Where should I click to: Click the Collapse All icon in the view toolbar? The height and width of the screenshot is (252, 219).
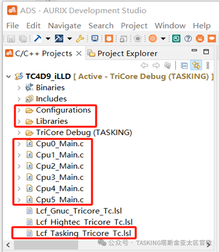pos(184,66)
